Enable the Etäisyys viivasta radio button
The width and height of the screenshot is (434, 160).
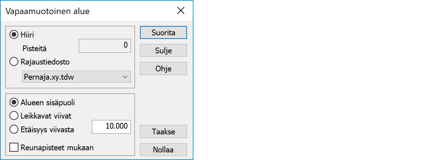click(14, 129)
